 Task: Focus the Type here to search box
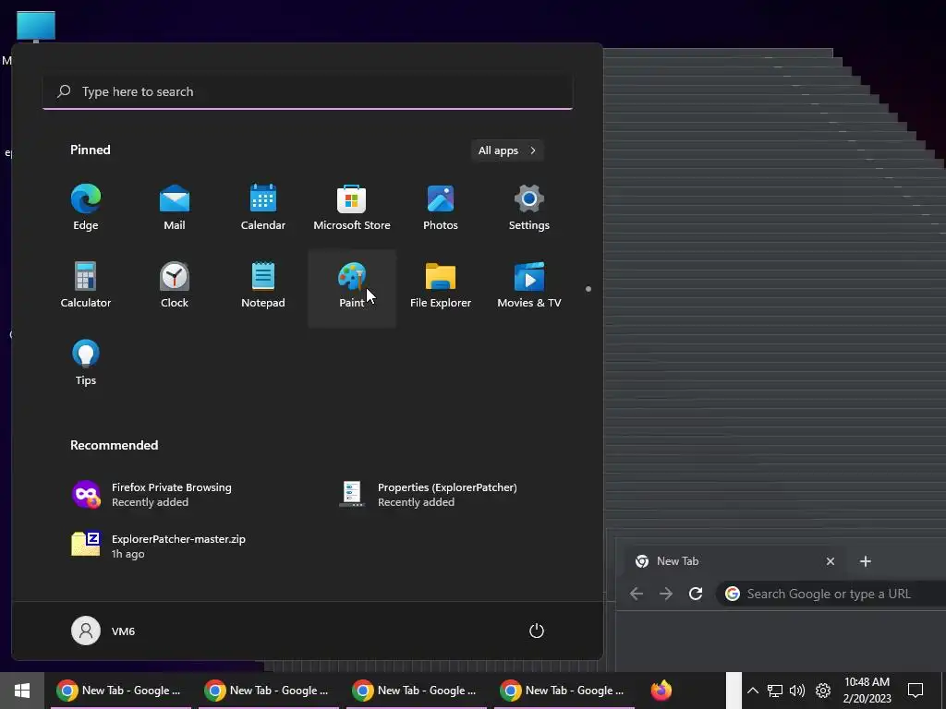pyautogui.click(x=308, y=91)
